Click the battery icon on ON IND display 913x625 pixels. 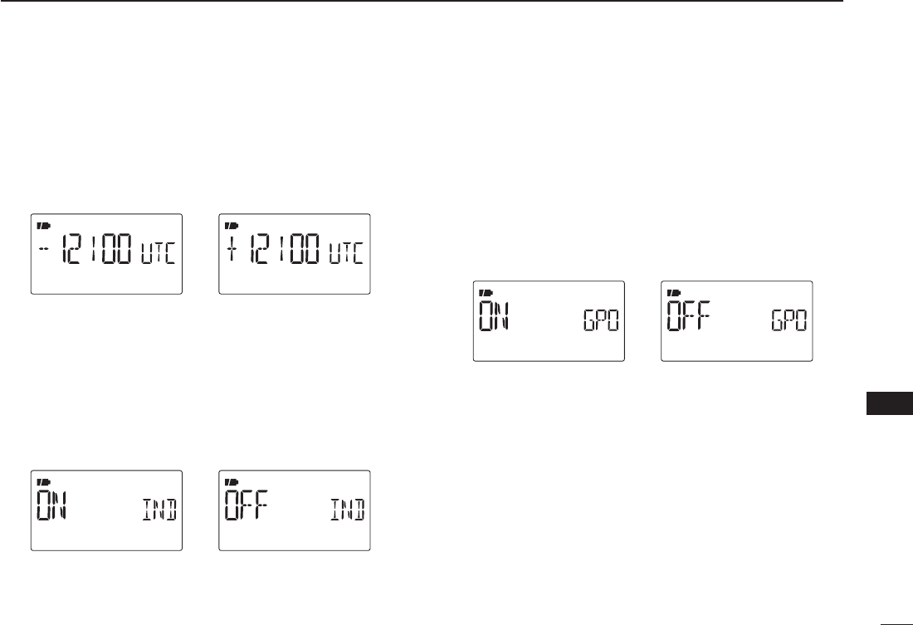[45, 481]
